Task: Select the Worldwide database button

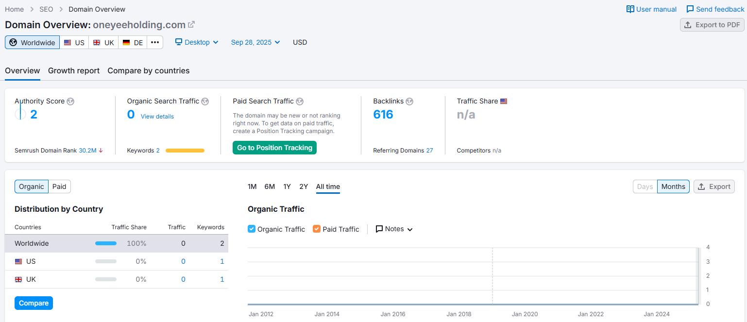Action: 33,42
